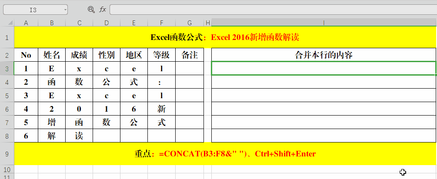Viewport: 437px width, 179px height.
Task: Click the '新' cell in row 6
Action: (x=161, y=109)
